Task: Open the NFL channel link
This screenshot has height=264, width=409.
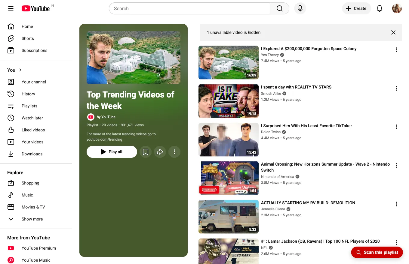Action: click(264, 248)
